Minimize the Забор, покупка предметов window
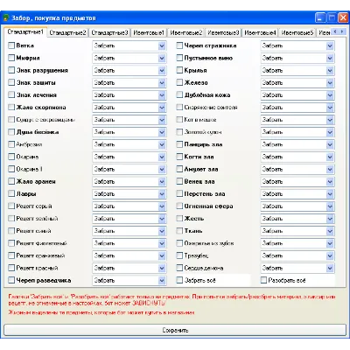Image resolution: width=350 pixels, height=350 pixels. click(x=320, y=18)
